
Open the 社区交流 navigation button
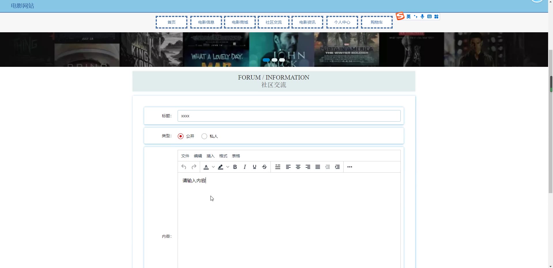[x=274, y=22]
